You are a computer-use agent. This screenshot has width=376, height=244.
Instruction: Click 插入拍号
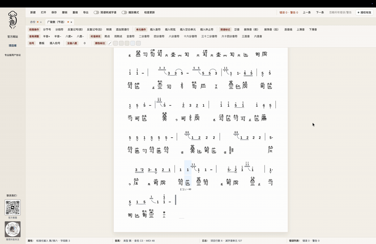pos(55,43)
